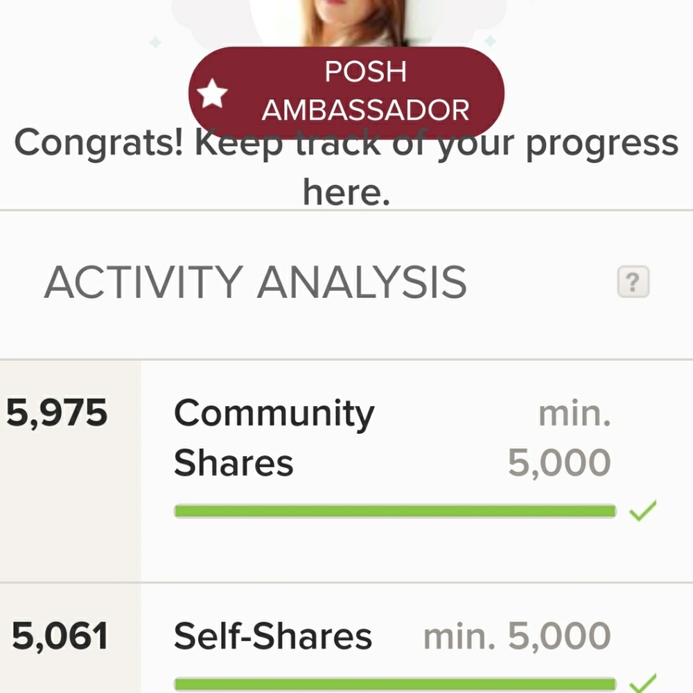Click the Community Shares progress bar

click(x=395, y=511)
